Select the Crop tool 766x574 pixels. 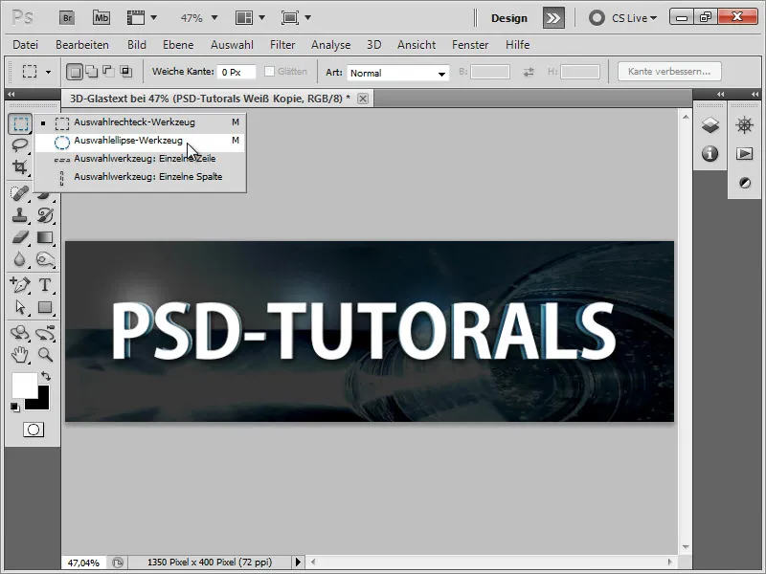click(19, 167)
